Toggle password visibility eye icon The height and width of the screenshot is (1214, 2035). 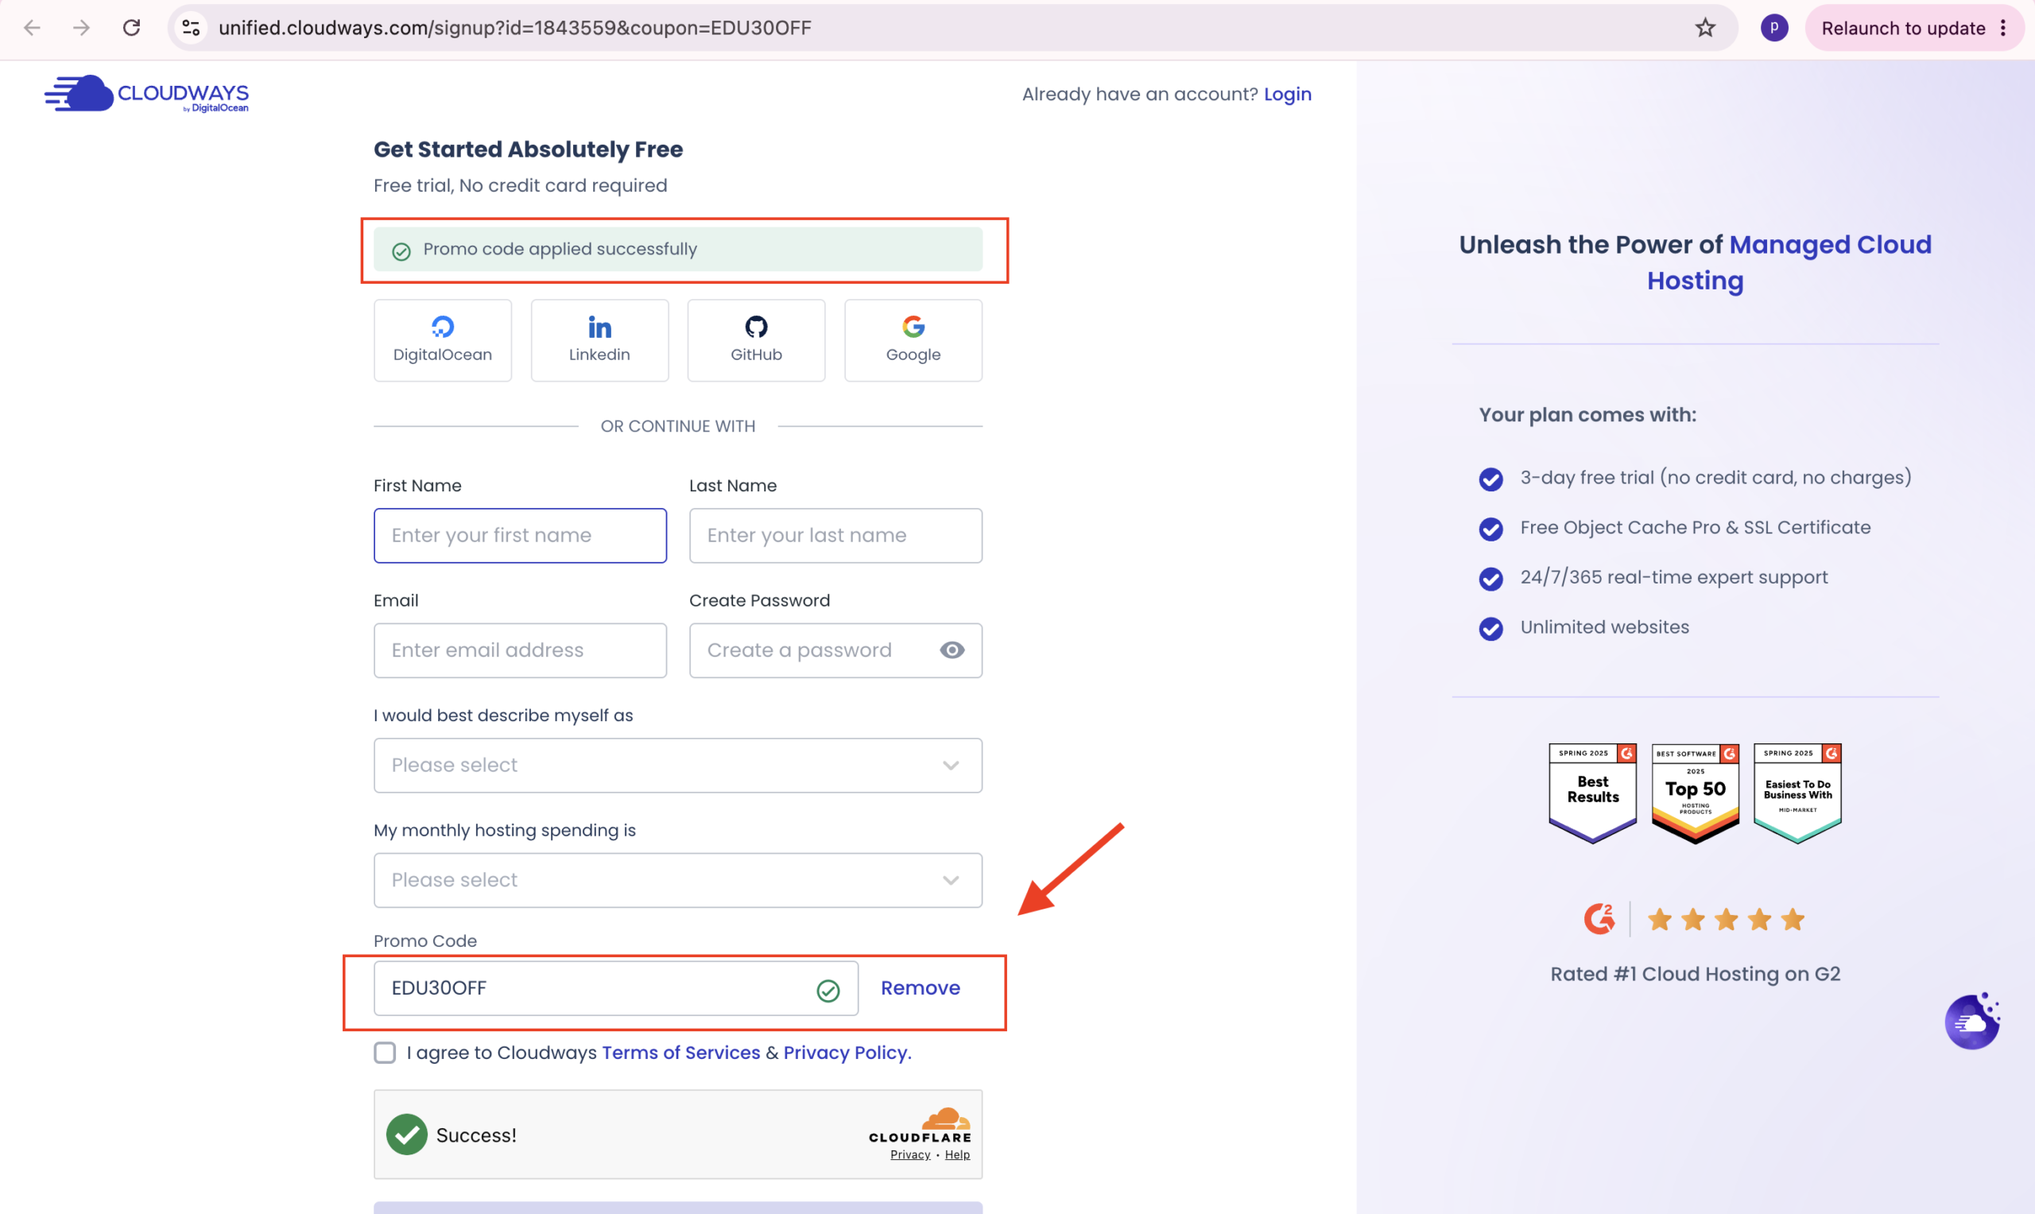[x=952, y=650]
